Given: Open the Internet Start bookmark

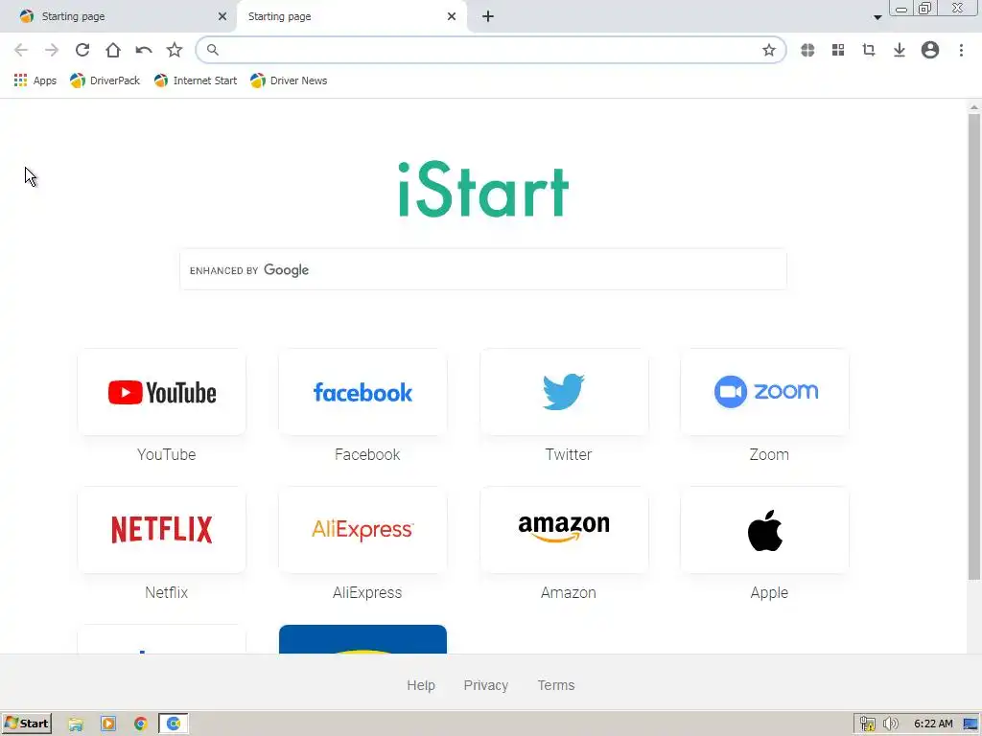Looking at the screenshot, I should [x=196, y=80].
